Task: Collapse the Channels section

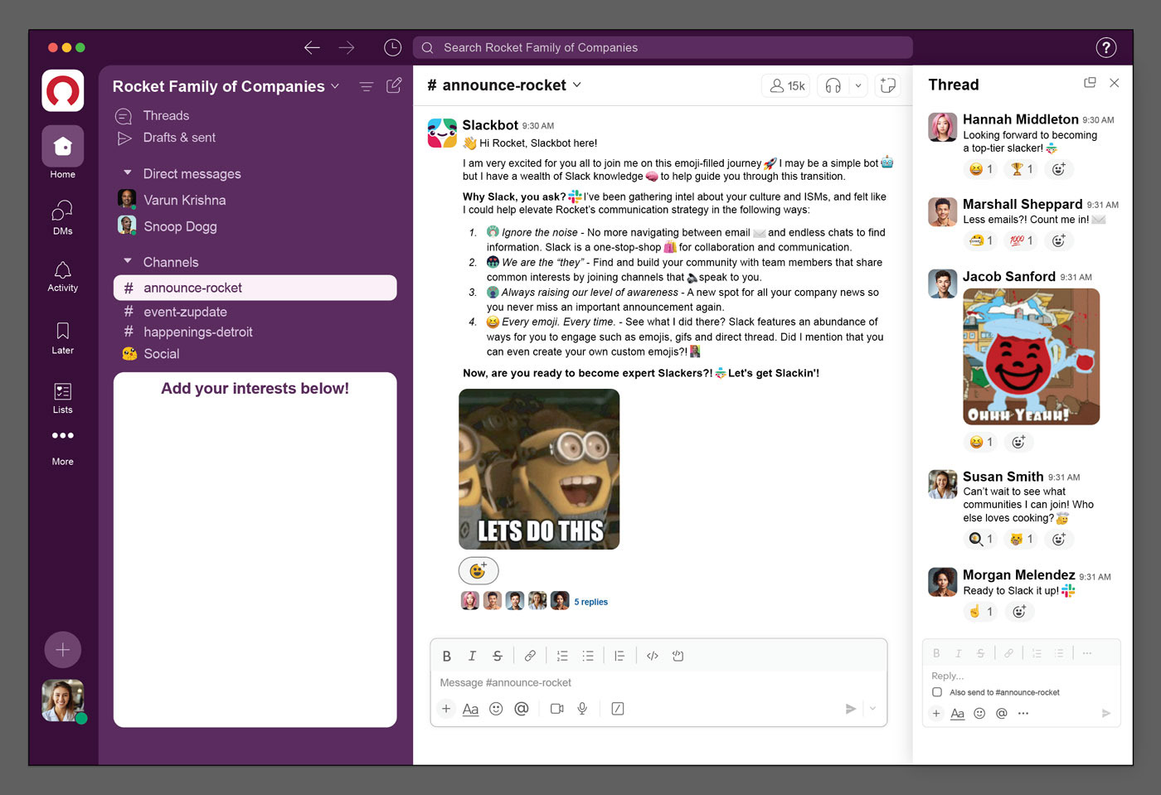Action: click(x=128, y=261)
